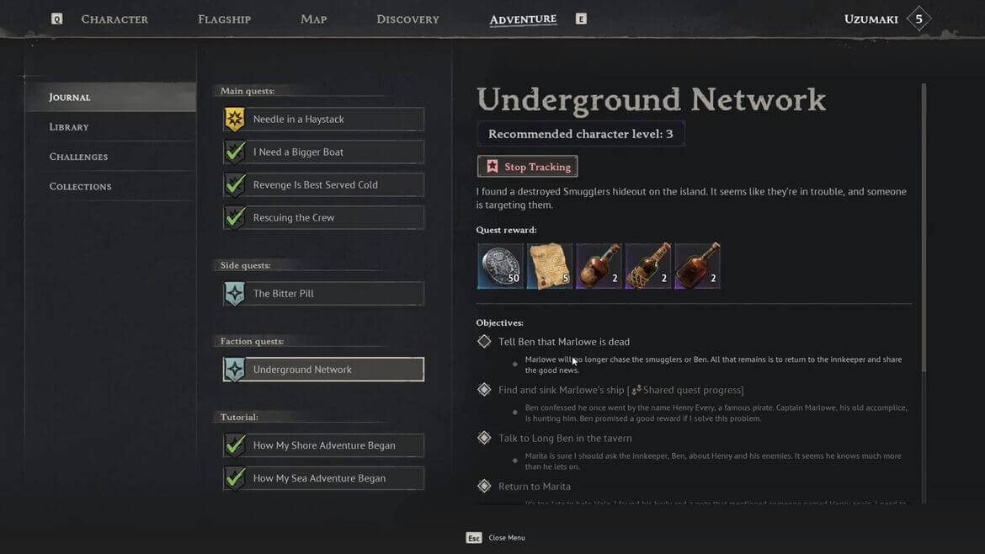Image resolution: width=985 pixels, height=554 pixels.
Task: Click the silver coin reward icon
Action: pos(500,266)
